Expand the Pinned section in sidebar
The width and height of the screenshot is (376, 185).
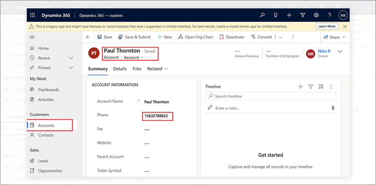[x=70, y=67]
